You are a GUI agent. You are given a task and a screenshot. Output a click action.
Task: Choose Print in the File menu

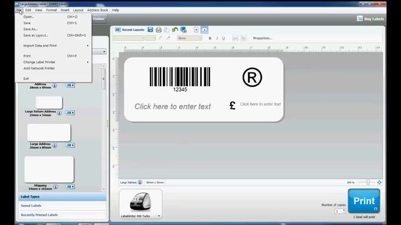(53, 56)
